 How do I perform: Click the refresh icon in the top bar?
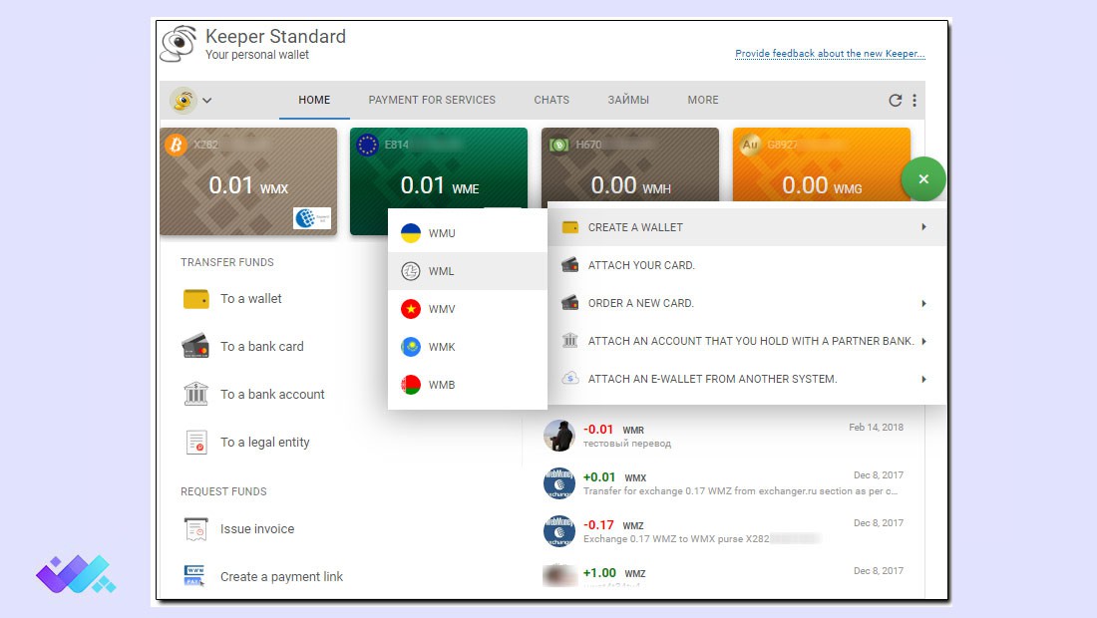895,101
